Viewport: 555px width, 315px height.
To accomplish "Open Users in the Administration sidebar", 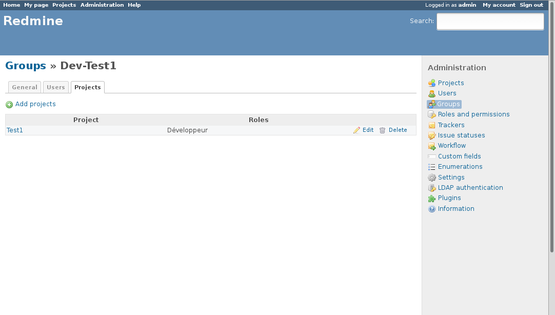I will click(447, 93).
